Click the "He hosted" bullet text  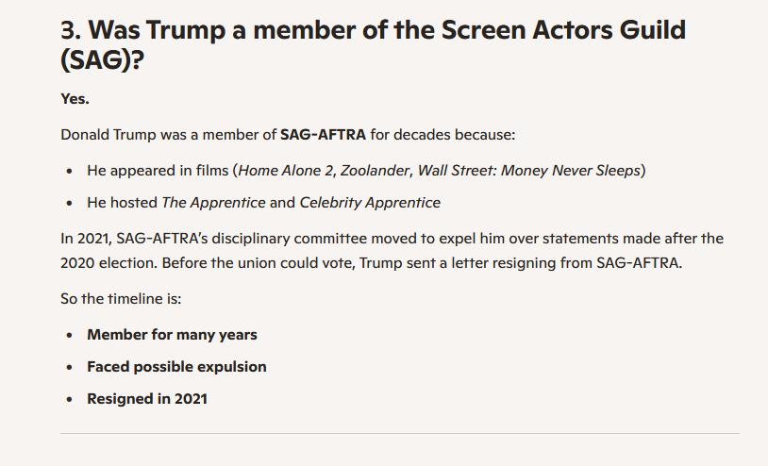point(122,203)
